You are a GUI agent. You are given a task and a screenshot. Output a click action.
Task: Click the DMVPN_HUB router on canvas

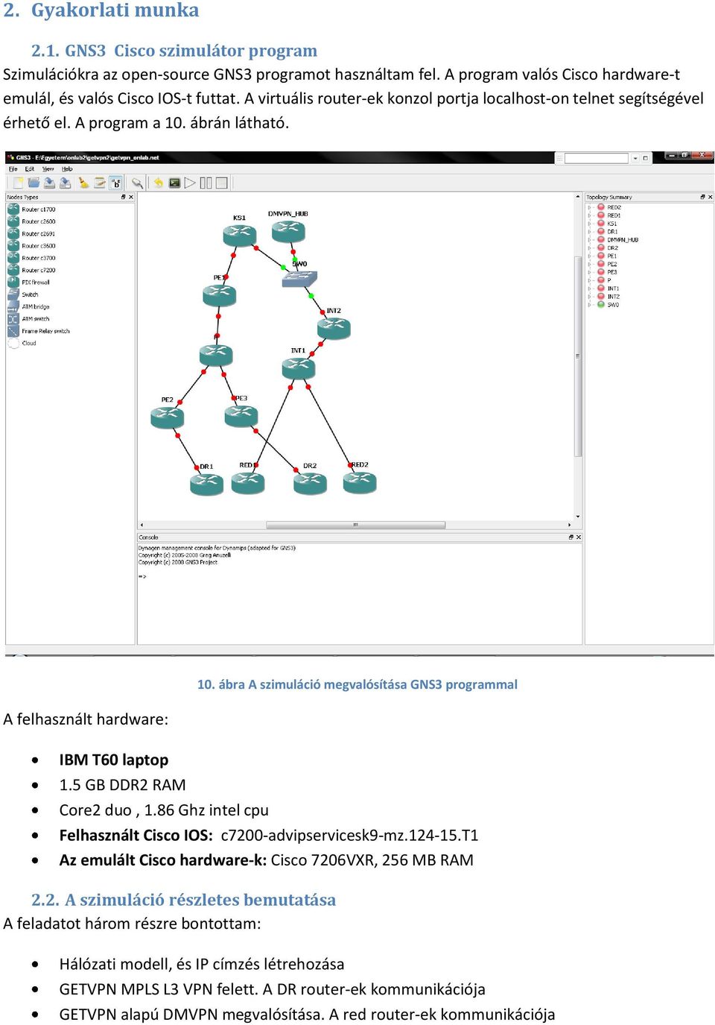coord(288,231)
